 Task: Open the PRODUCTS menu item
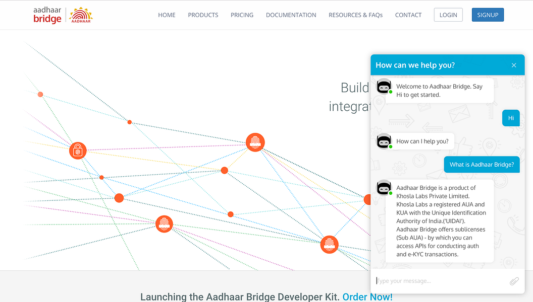tap(203, 15)
